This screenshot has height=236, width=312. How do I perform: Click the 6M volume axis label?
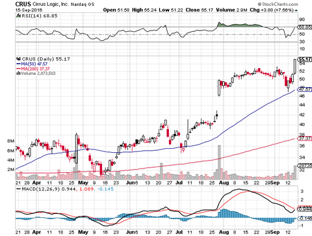pos(11,151)
